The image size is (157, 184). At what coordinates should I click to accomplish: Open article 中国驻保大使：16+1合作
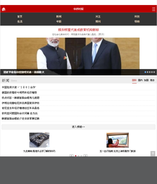tap(19, 87)
